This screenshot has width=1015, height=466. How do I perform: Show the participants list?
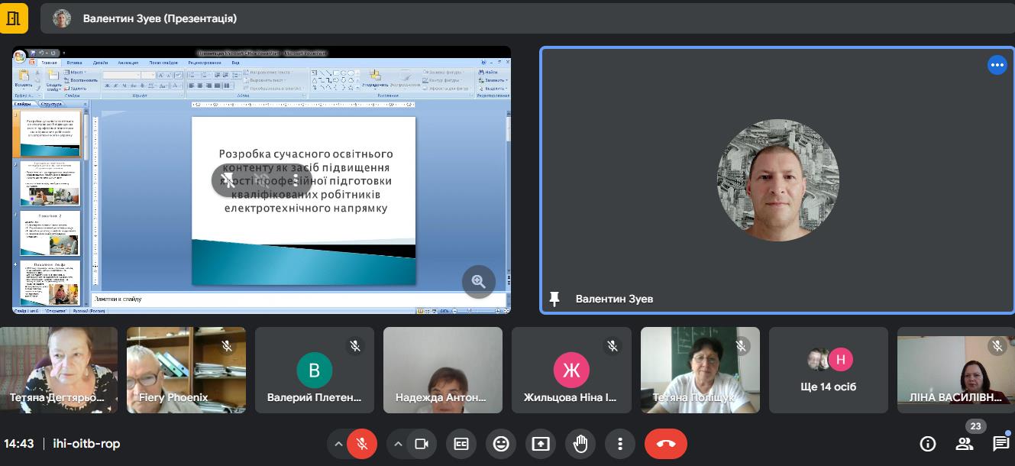click(965, 444)
